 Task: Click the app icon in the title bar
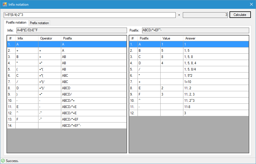pyautogui.click(x=5, y=4)
